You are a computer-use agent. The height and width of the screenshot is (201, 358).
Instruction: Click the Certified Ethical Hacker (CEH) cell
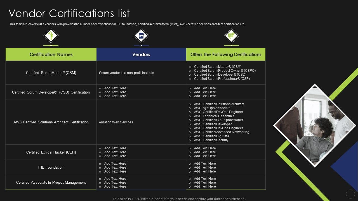click(51, 152)
